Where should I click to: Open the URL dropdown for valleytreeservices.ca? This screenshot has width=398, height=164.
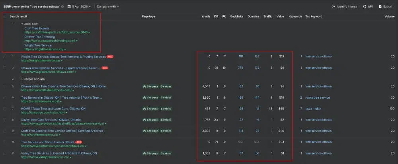tap(70, 157)
